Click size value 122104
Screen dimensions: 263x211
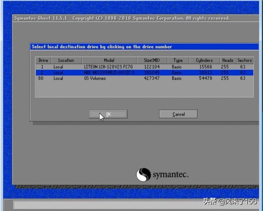click(x=152, y=67)
